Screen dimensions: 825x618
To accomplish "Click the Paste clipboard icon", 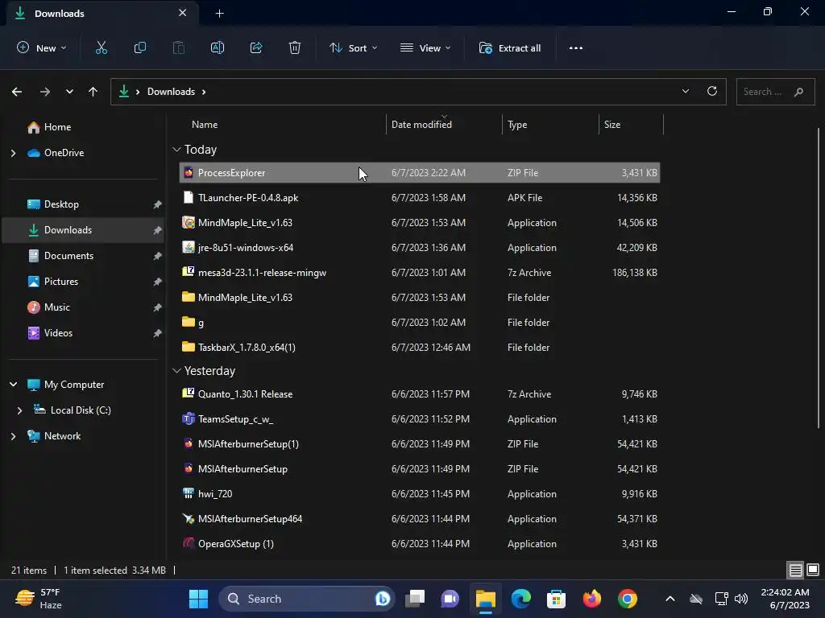I will pos(179,47).
